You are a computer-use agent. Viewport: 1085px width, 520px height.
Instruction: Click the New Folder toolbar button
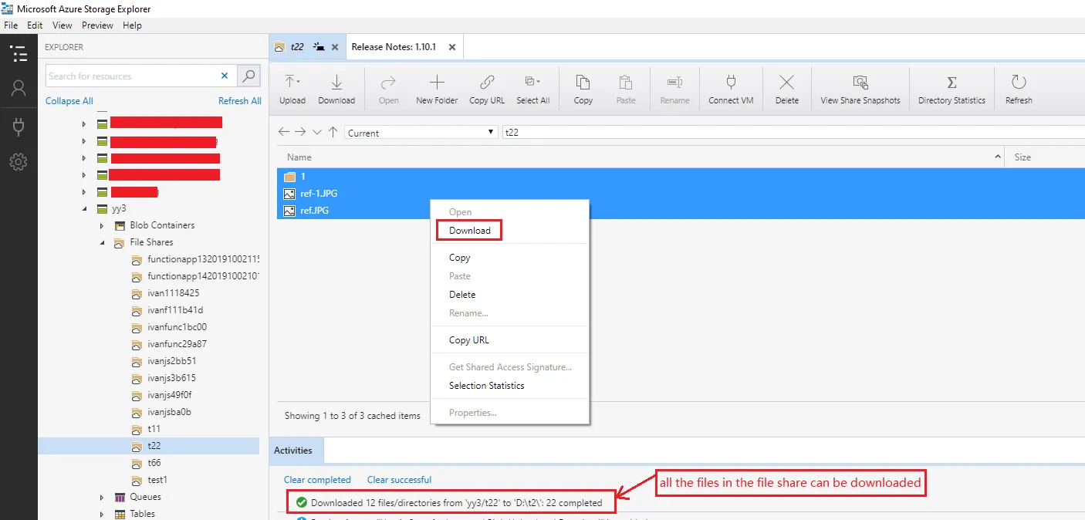tap(437, 89)
